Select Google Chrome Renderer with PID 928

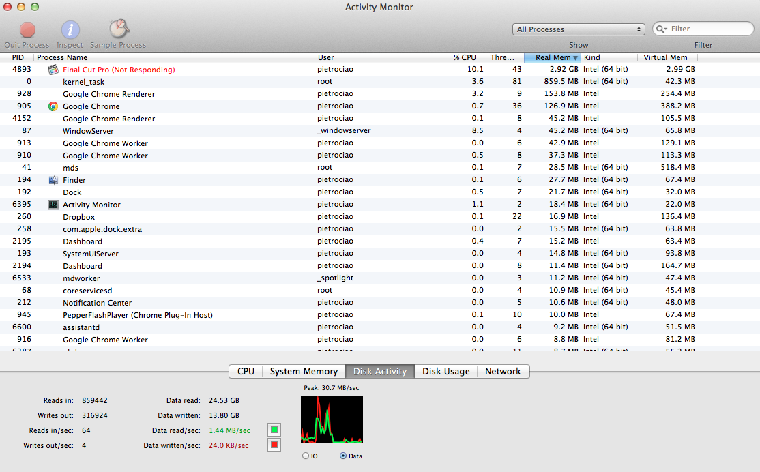click(380, 94)
